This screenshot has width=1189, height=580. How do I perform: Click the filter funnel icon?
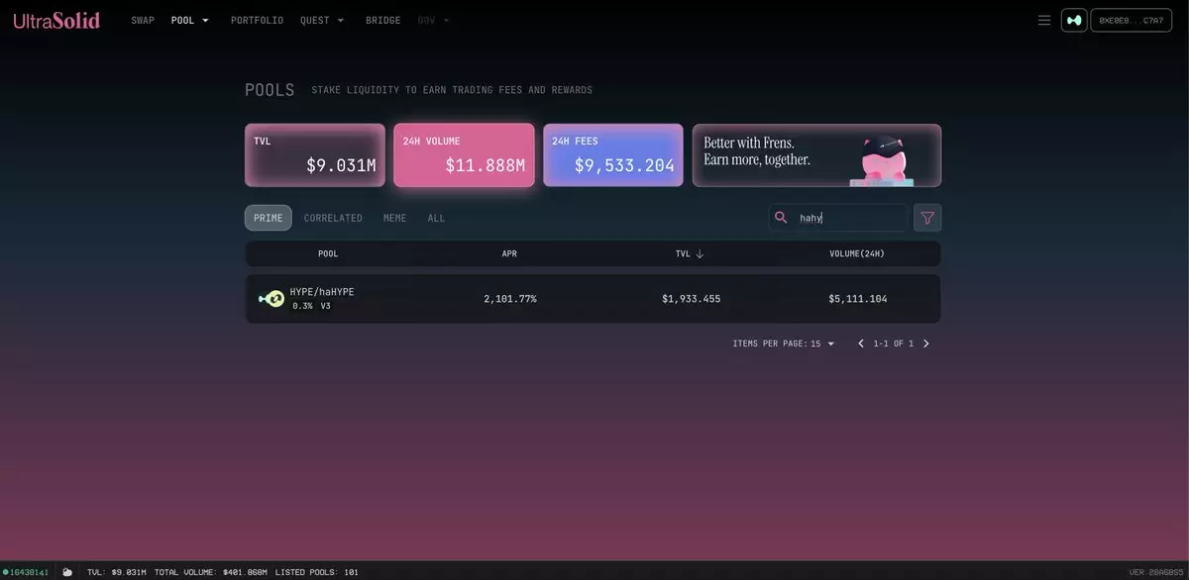tap(927, 218)
